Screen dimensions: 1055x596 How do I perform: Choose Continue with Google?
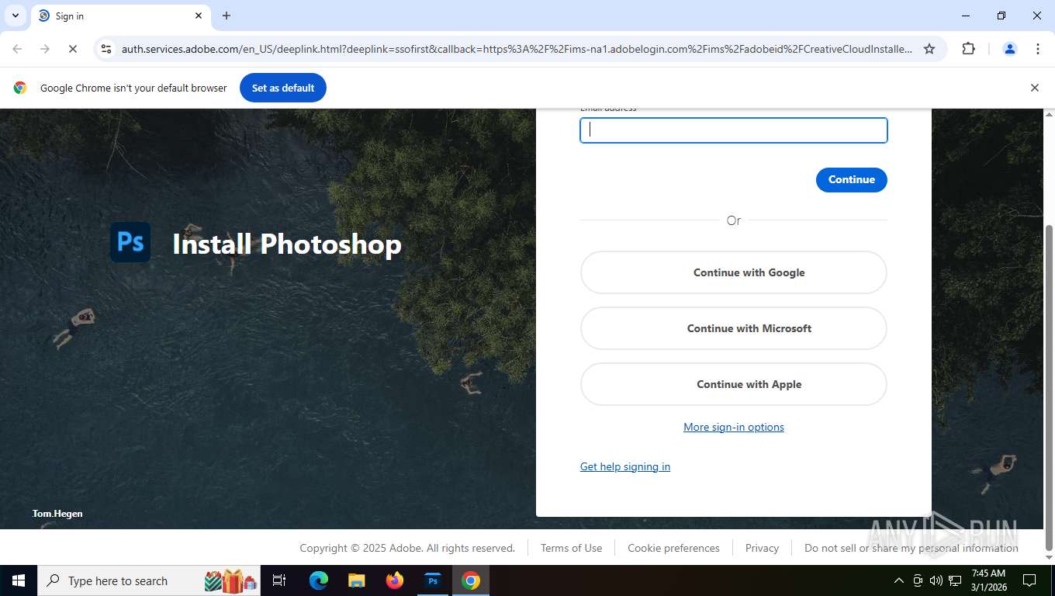pos(733,272)
